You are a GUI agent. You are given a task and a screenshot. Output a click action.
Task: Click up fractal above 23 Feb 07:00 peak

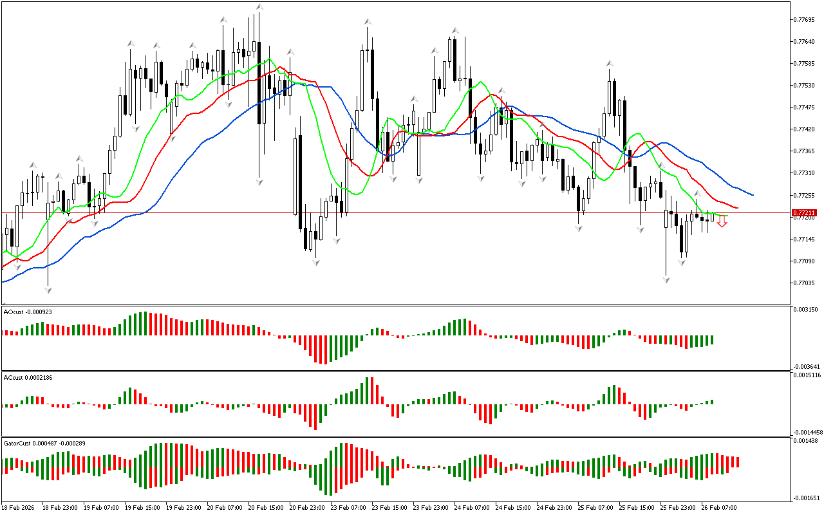tap(368, 22)
